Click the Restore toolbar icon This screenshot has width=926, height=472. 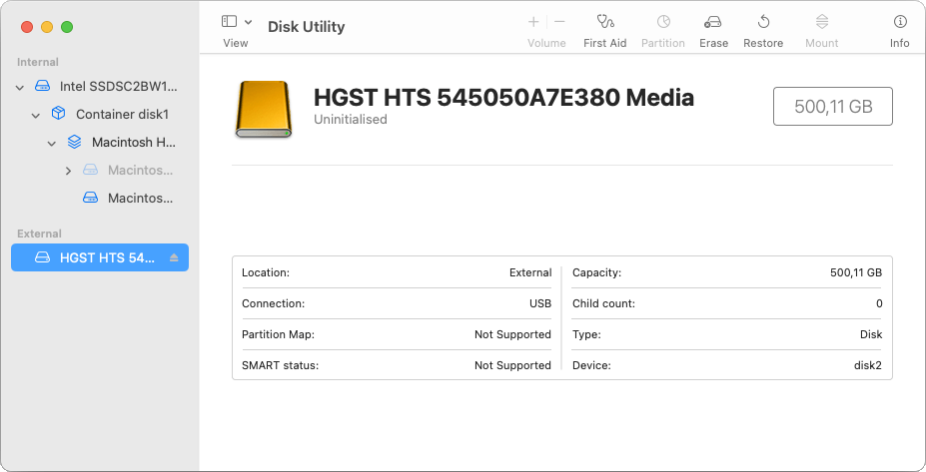pos(763,30)
